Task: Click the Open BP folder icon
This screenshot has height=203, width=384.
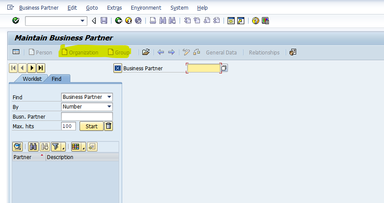Action: [146, 52]
